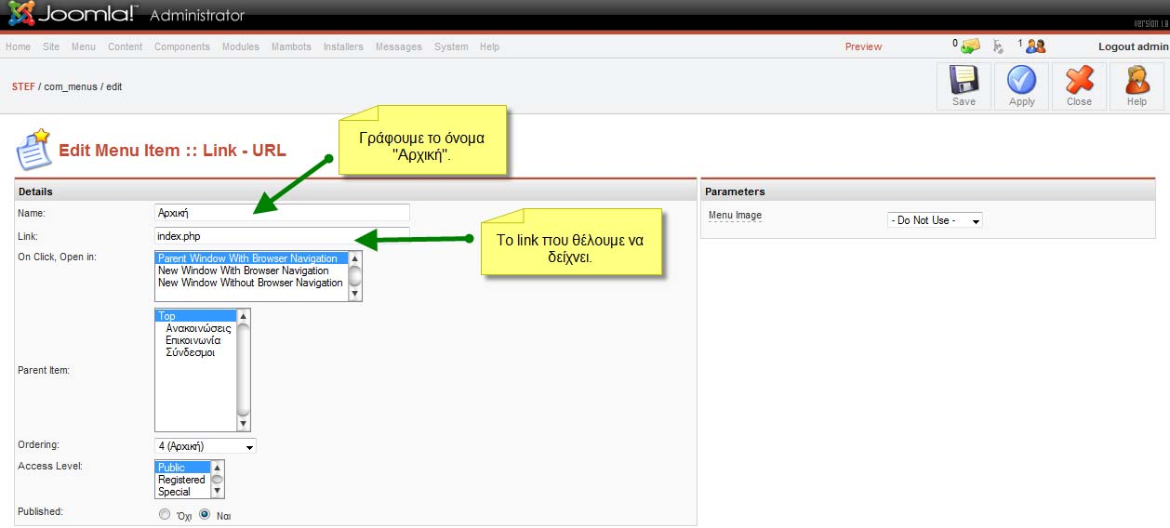Open the Content menu

125,46
